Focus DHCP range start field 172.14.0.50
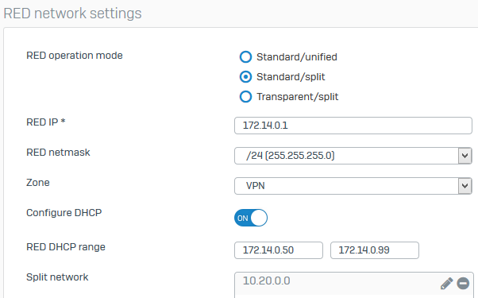 279,250
